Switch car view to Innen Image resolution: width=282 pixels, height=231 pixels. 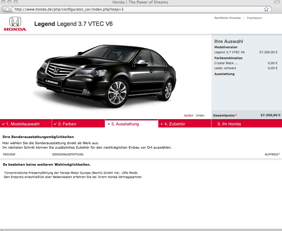pyautogui.click(x=200, y=115)
